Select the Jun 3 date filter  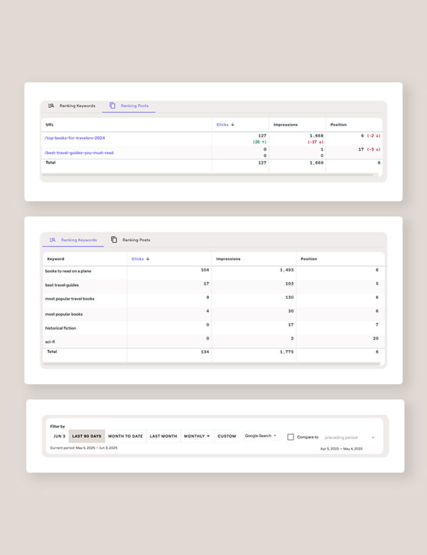pyautogui.click(x=59, y=436)
